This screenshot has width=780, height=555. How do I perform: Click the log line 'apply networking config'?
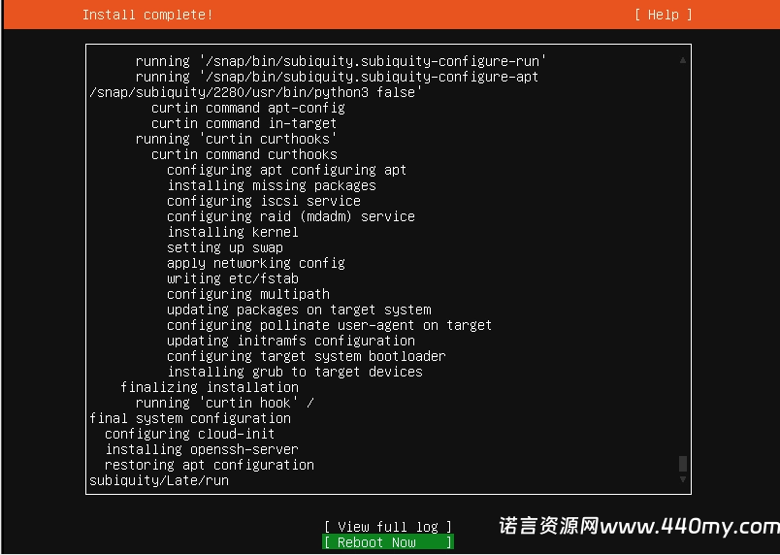point(256,263)
